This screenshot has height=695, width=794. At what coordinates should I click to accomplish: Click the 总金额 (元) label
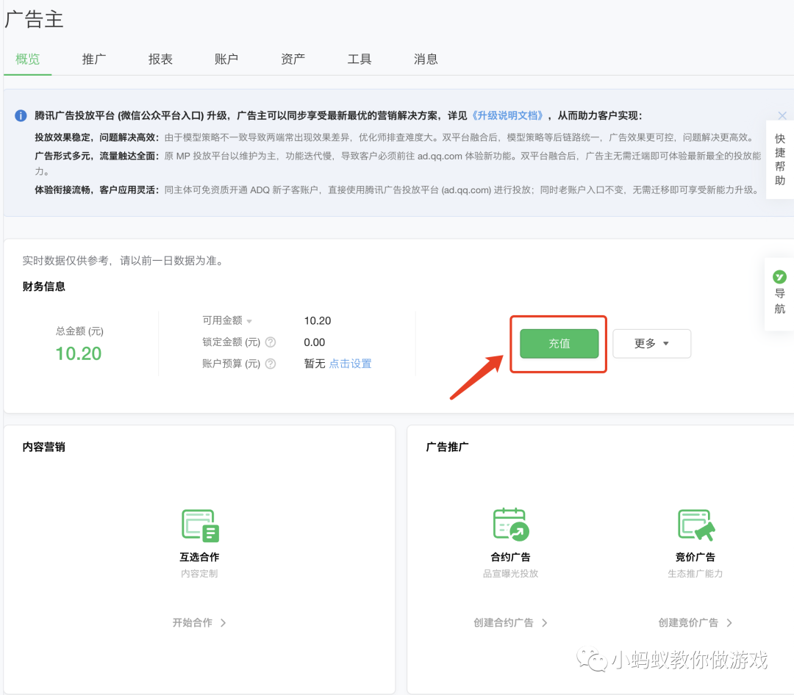pyautogui.click(x=79, y=331)
